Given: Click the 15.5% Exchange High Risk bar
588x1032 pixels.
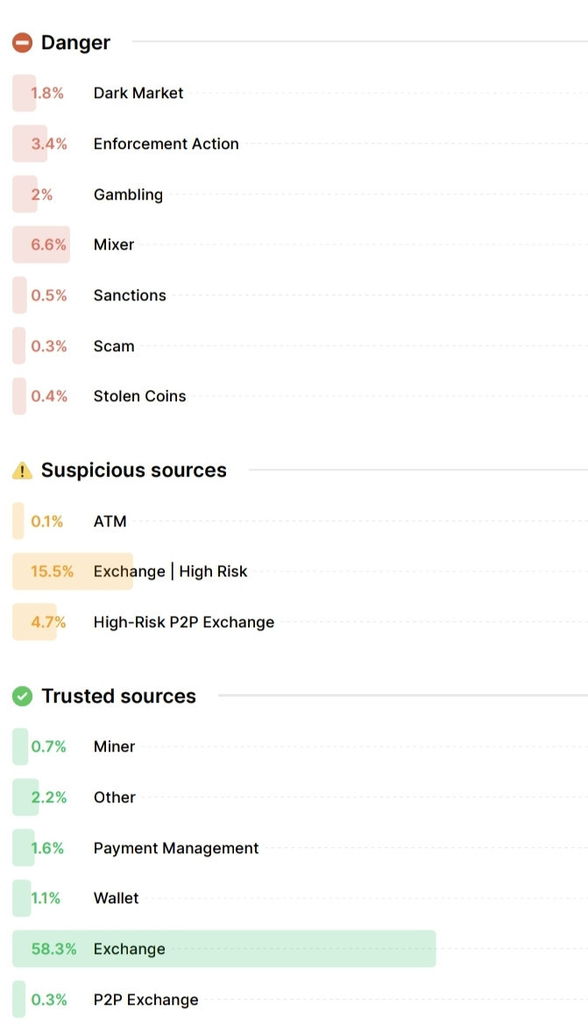Looking at the screenshot, I should tap(73, 571).
